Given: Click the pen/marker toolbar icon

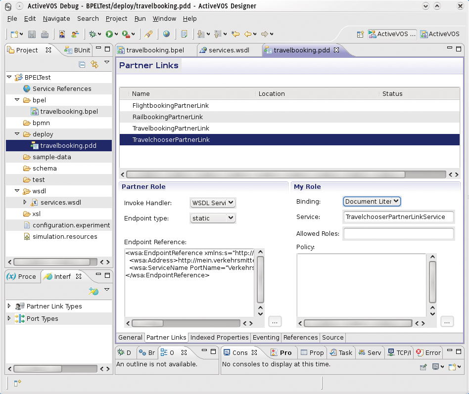Looking at the screenshot, I should 148,34.
